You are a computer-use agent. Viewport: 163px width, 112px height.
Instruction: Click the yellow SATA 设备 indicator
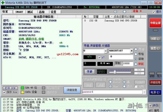(23, 92)
